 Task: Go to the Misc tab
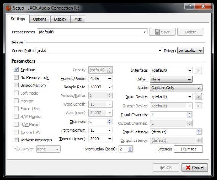click(x=78, y=19)
